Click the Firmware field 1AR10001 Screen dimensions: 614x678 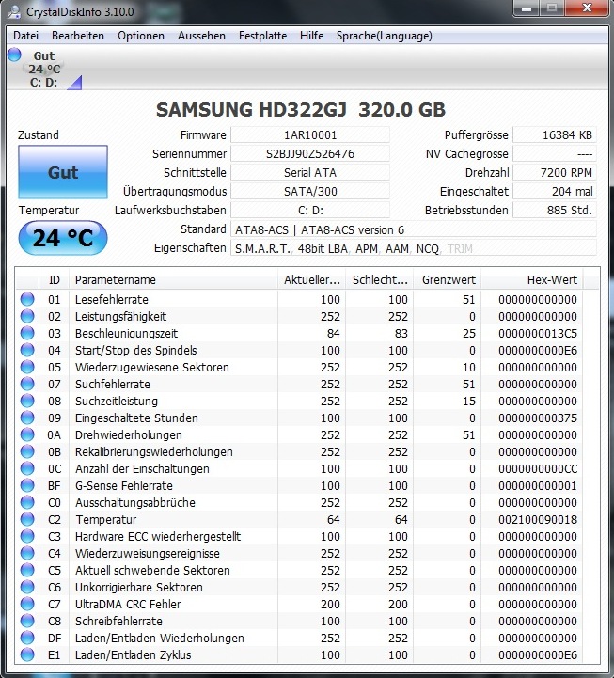tap(310, 134)
